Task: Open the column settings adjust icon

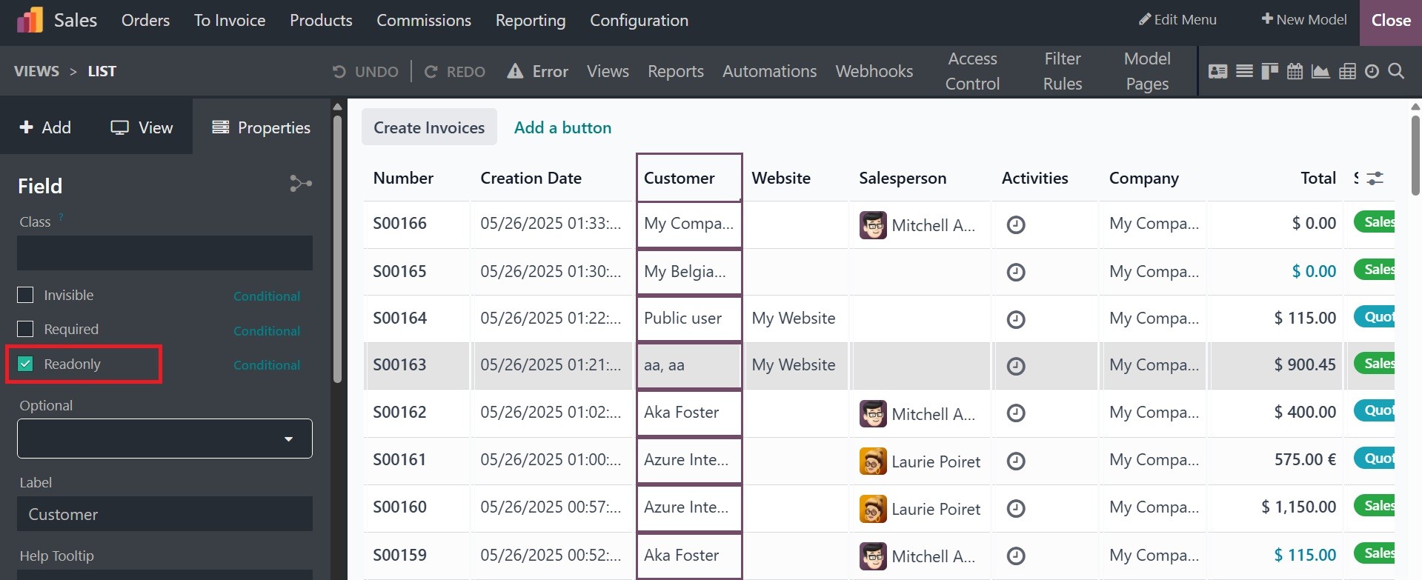Action: point(1375,179)
